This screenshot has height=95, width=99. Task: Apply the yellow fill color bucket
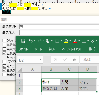(x=66, y=41)
